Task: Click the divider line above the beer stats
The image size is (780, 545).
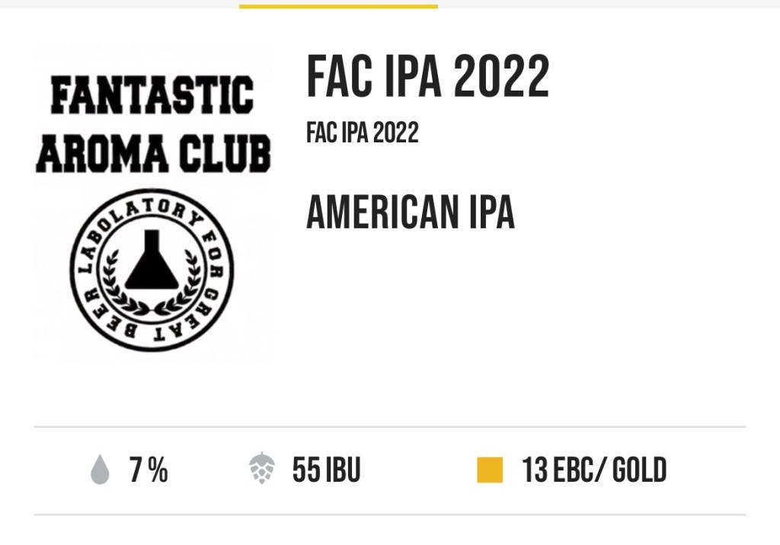Action: (x=390, y=428)
